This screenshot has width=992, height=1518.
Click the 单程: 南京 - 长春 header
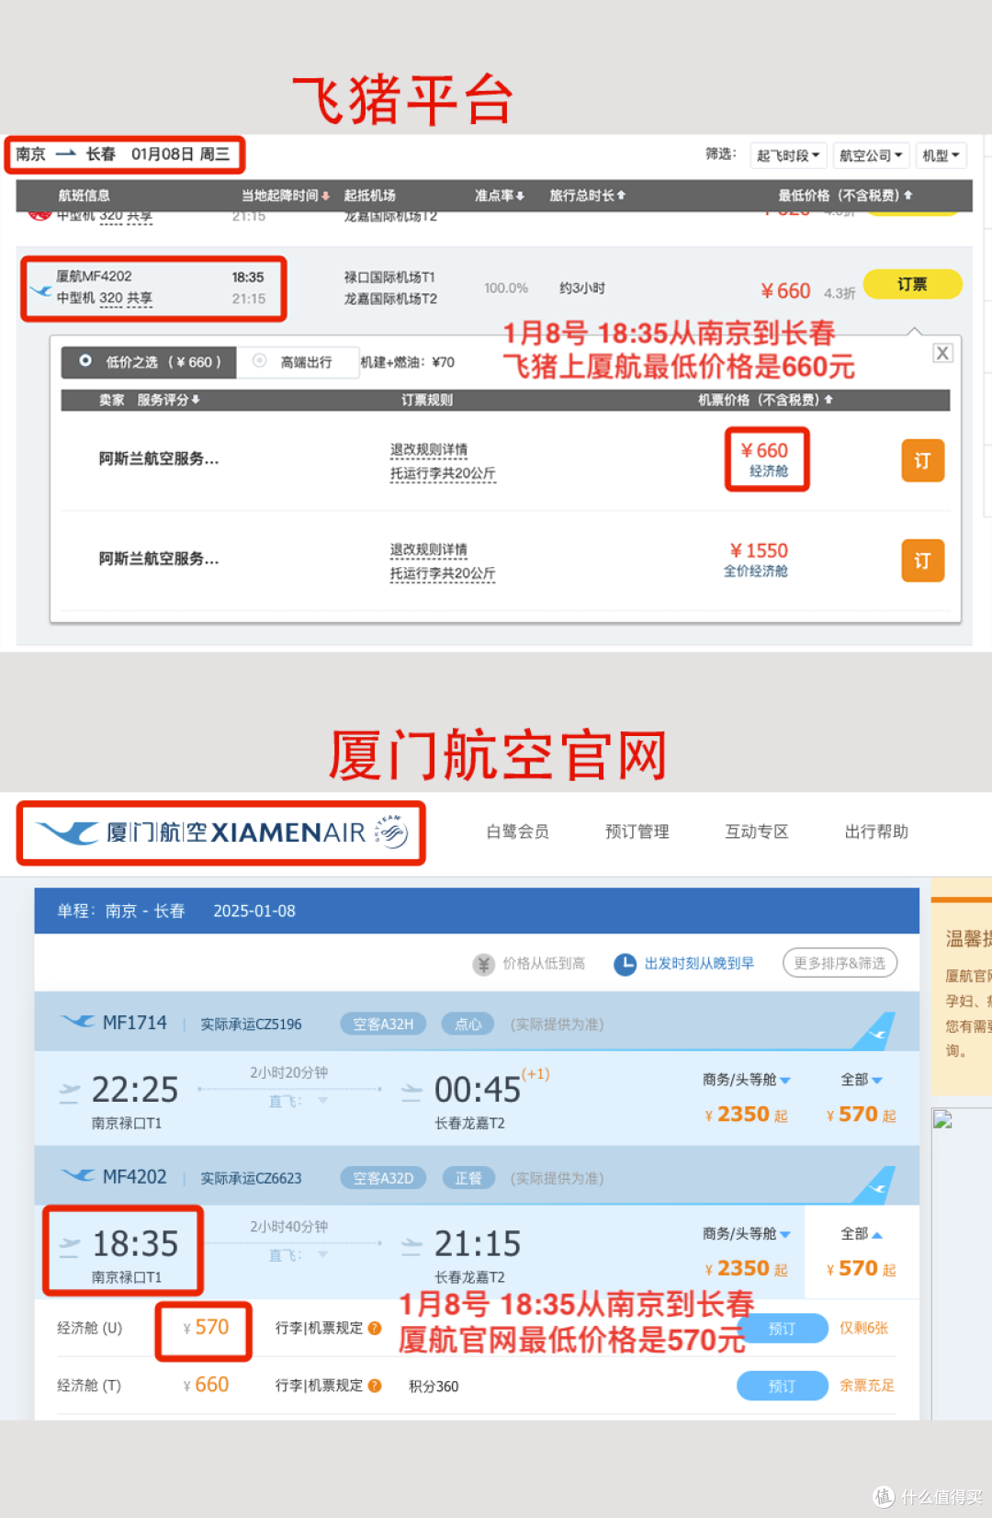pyautogui.click(x=121, y=911)
